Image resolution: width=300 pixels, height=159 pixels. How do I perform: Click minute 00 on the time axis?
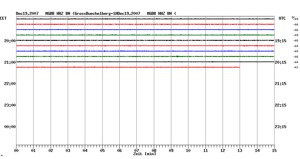pos(16,150)
